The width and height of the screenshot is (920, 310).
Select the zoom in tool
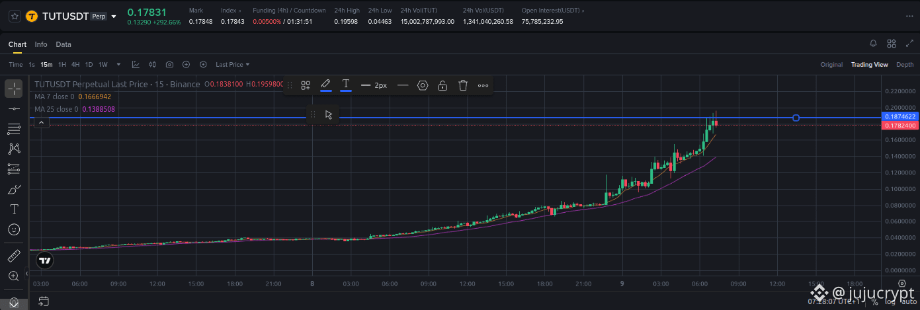click(x=14, y=276)
